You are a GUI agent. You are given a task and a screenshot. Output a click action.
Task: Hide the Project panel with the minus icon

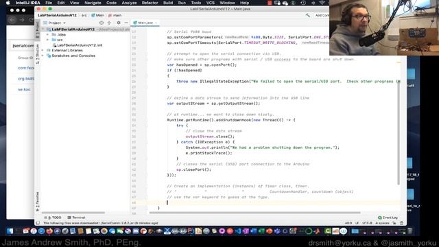point(126,23)
